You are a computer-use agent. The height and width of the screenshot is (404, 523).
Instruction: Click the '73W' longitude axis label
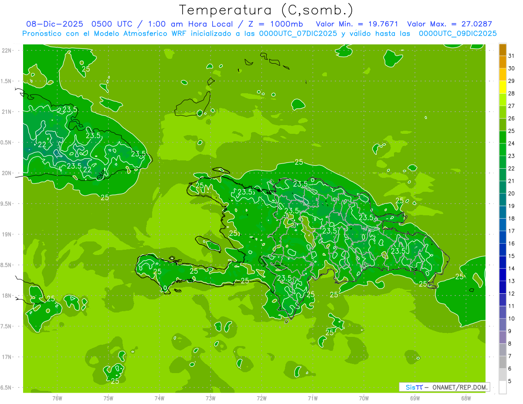[211, 398]
